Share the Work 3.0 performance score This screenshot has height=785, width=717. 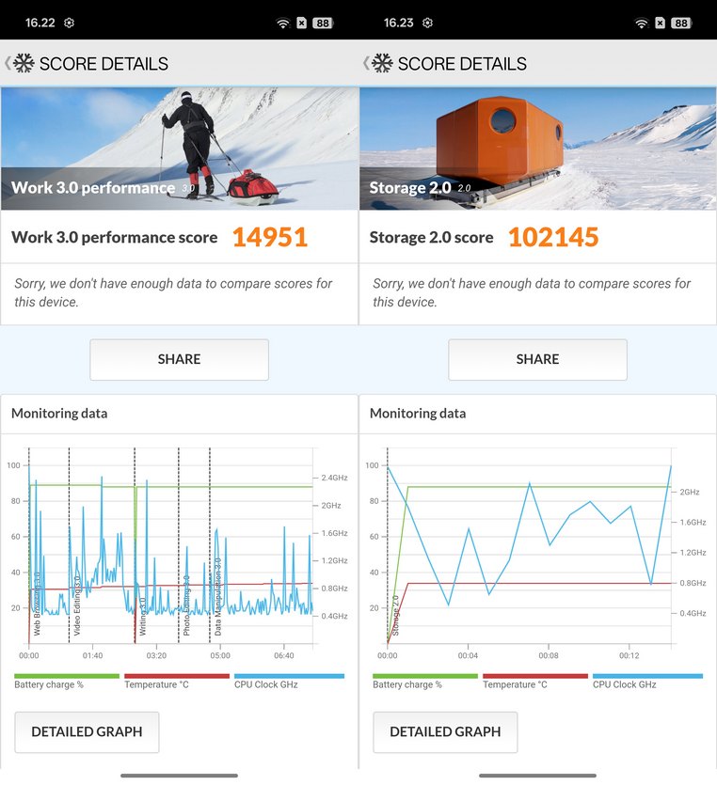click(x=180, y=359)
